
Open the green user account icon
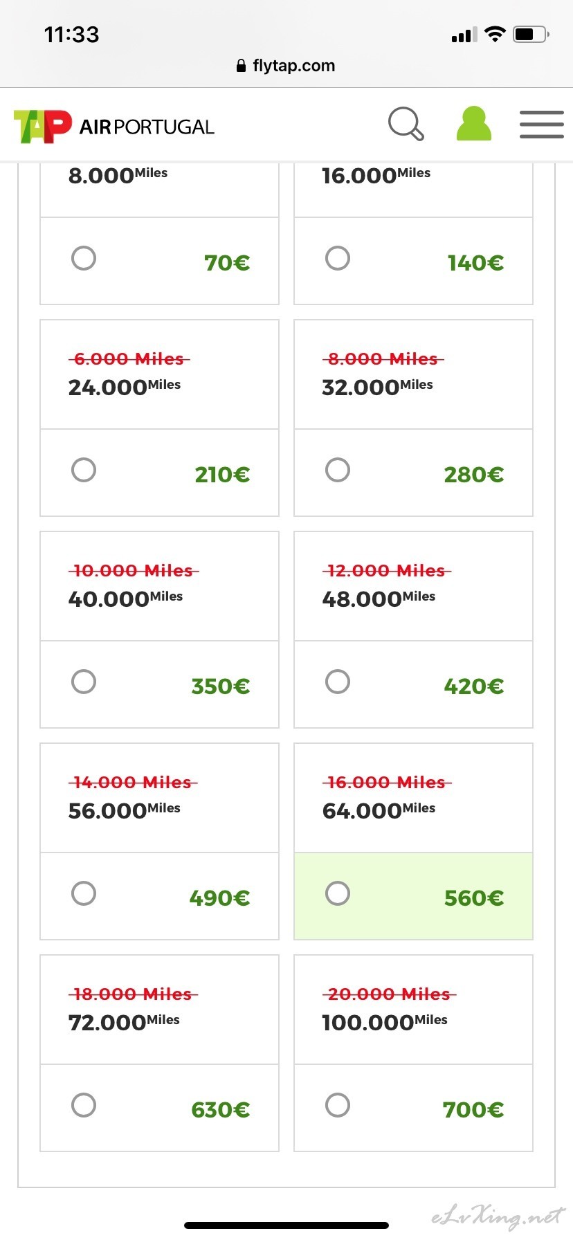pyautogui.click(x=474, y=124)
